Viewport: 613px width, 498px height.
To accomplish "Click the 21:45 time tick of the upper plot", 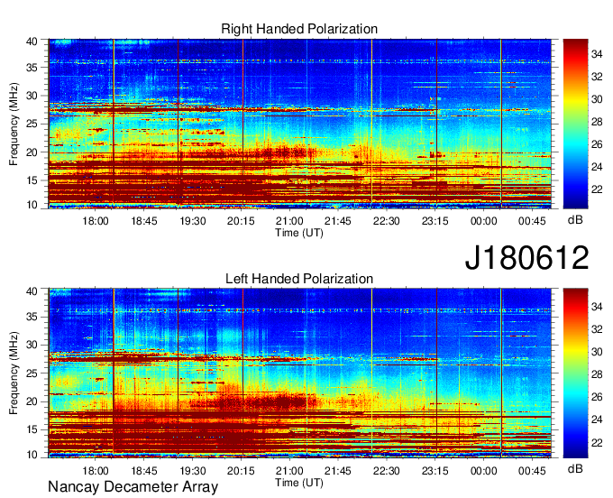I will click(x=338, y=221).
